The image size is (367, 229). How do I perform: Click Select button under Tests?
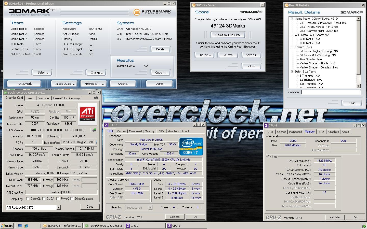click(x=43, y=73)
